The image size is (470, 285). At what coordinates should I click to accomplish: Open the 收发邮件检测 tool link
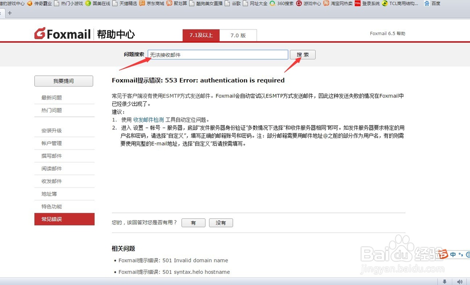(149, 120)
